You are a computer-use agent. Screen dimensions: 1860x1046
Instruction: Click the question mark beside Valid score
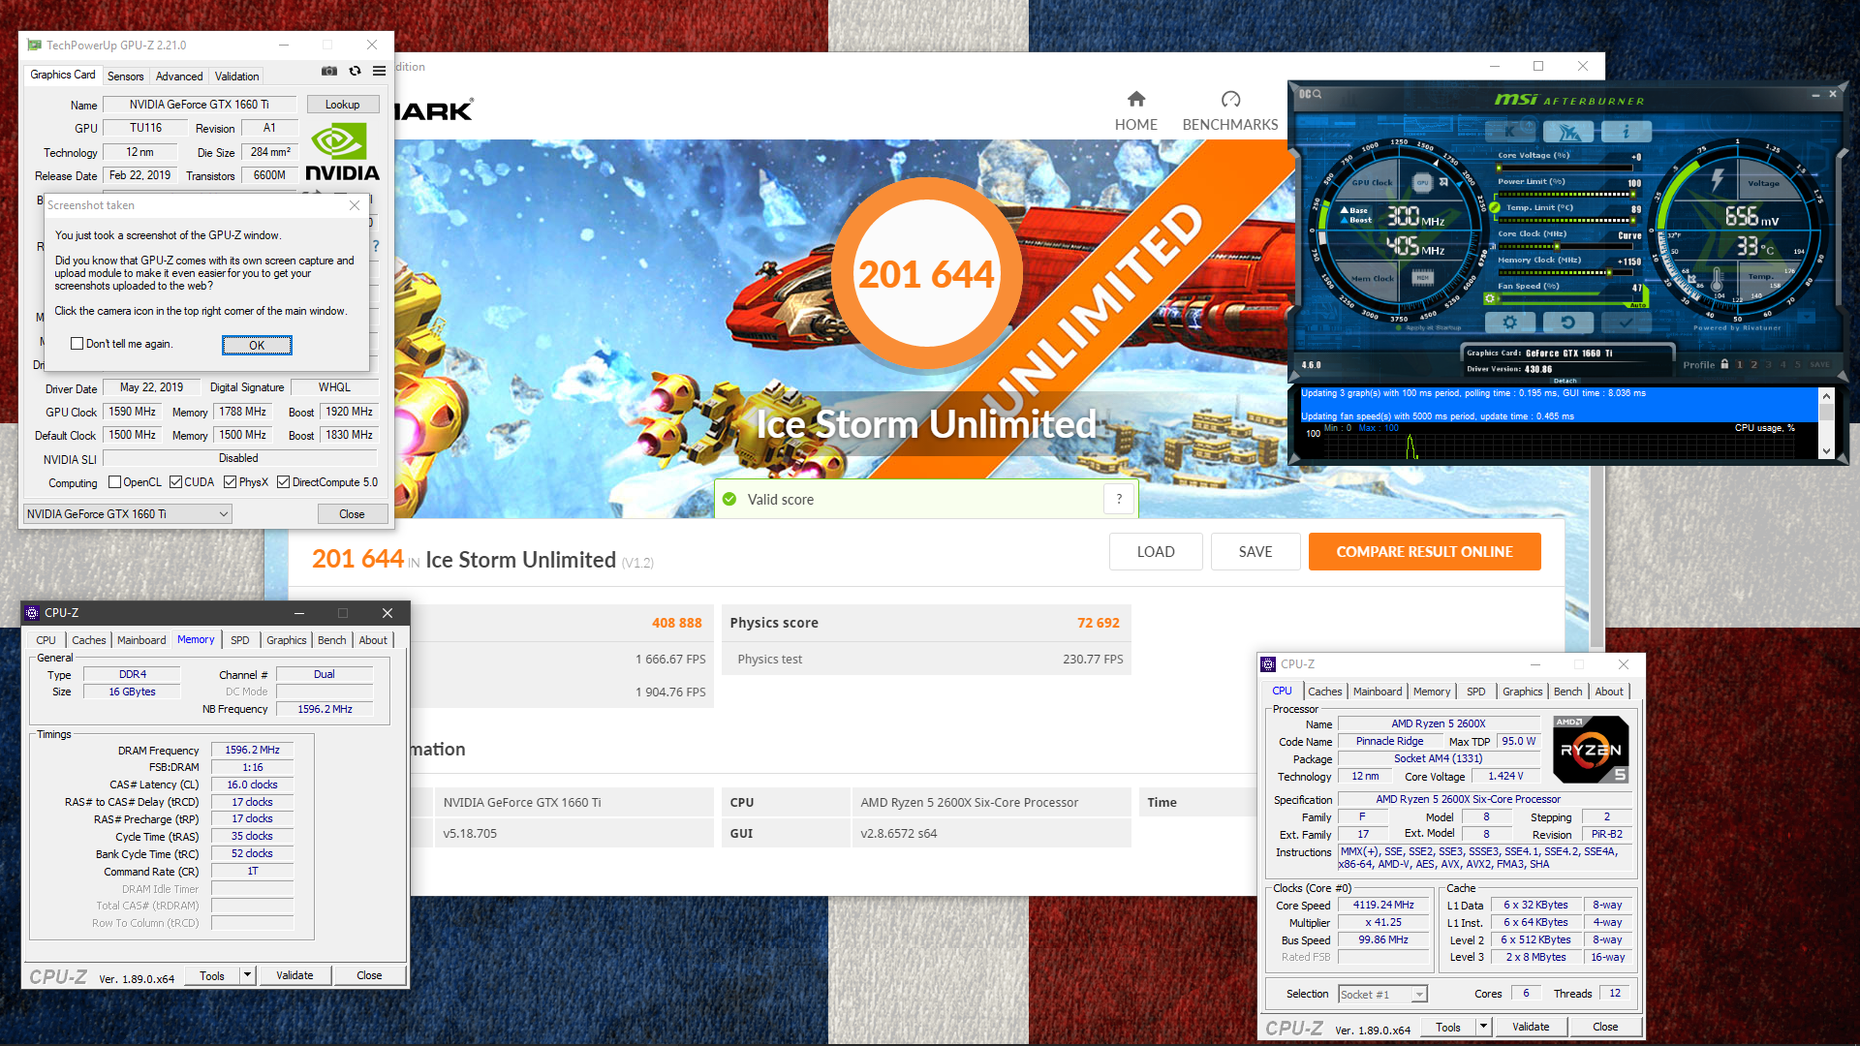point(1119,499)
